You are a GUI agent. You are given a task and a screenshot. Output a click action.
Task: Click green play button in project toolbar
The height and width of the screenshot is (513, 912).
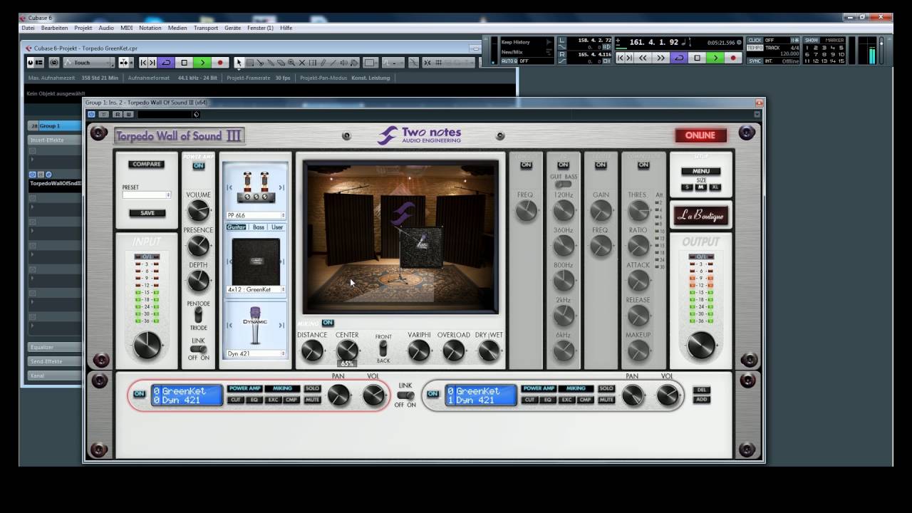tap(202, 63)
